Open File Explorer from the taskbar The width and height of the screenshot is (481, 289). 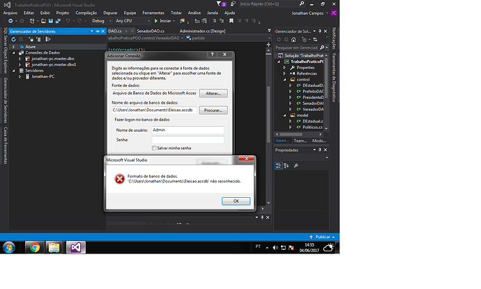(54, 247)
